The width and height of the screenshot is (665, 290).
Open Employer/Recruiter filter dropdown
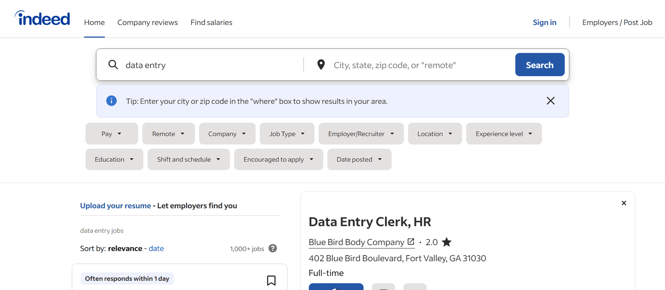point(361,134)
